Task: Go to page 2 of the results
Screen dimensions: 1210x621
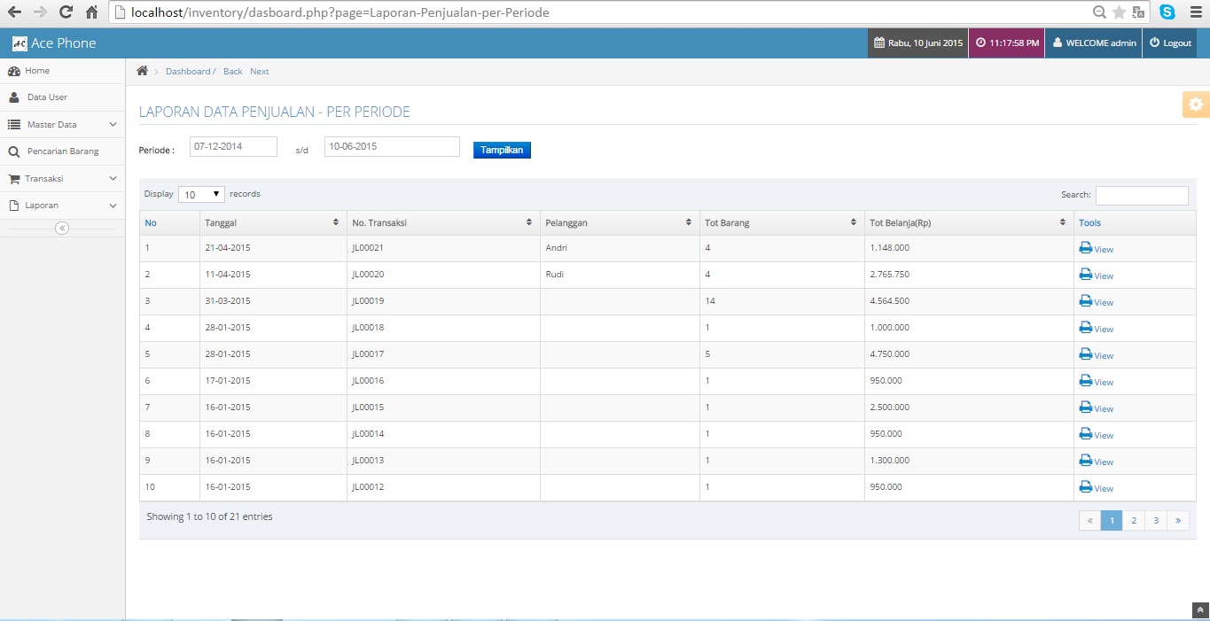Action: coord(1134,520)
